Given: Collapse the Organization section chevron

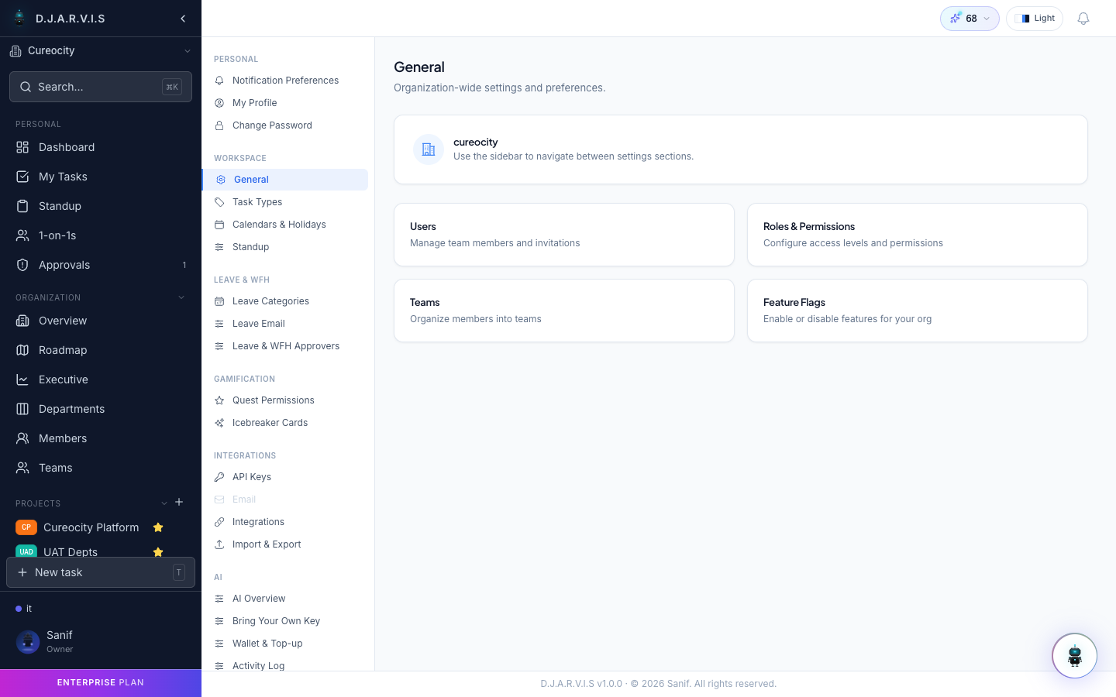Looking at the screenshot, I should [x=181, y=297].
